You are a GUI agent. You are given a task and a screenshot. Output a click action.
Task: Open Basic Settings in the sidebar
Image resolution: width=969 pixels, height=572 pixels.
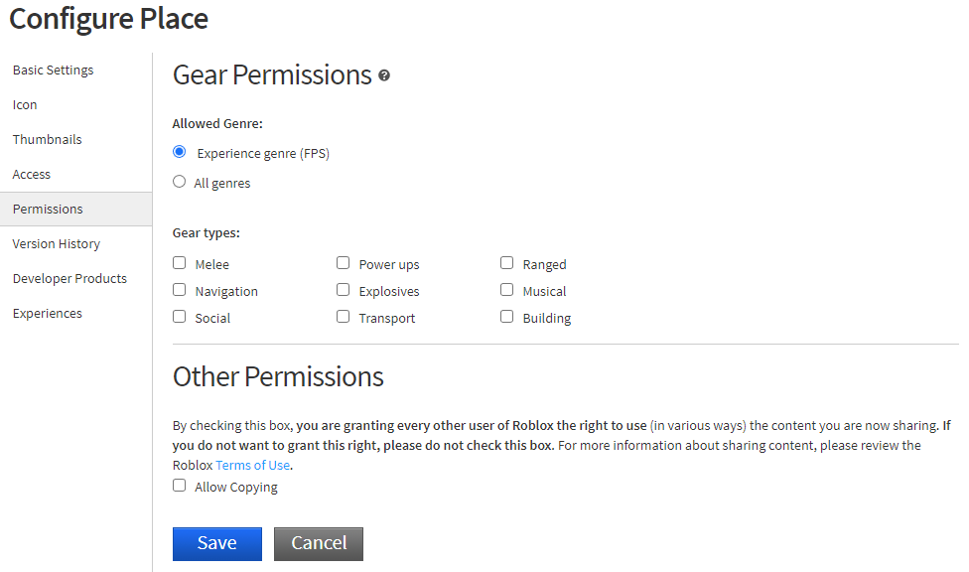tap(54, 71)
